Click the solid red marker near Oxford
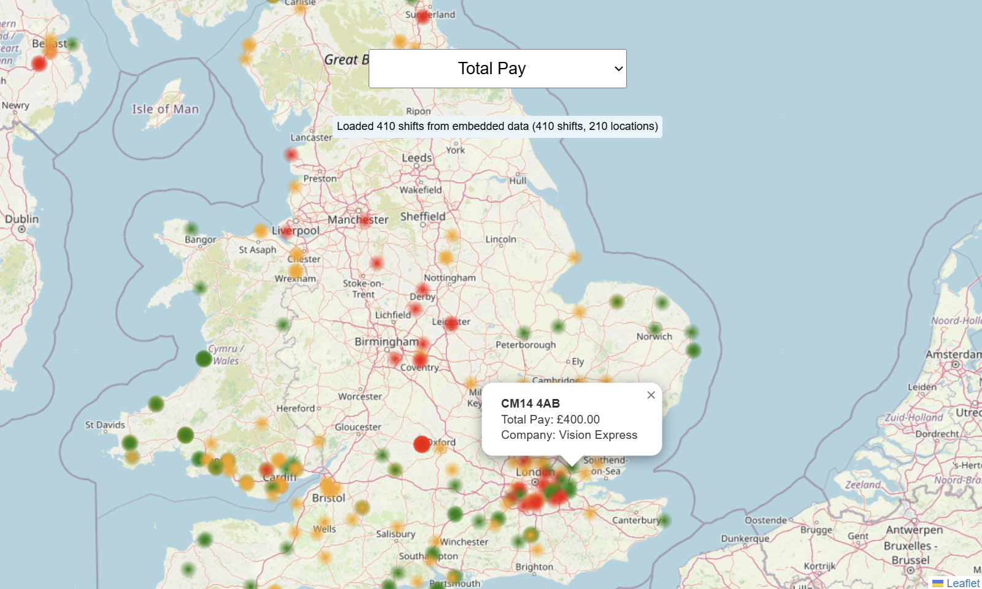This screenshot has width=982, height=589. pos(421,444)
